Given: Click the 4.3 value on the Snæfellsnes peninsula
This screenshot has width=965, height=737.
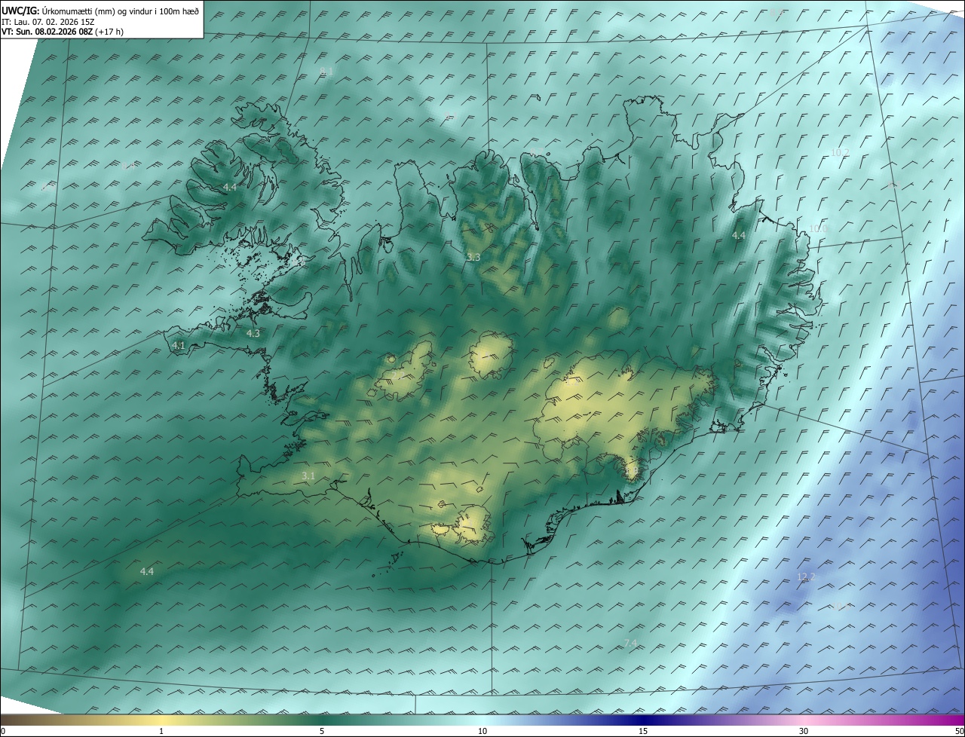Looking at the screenshot, I should coord(253,333).
